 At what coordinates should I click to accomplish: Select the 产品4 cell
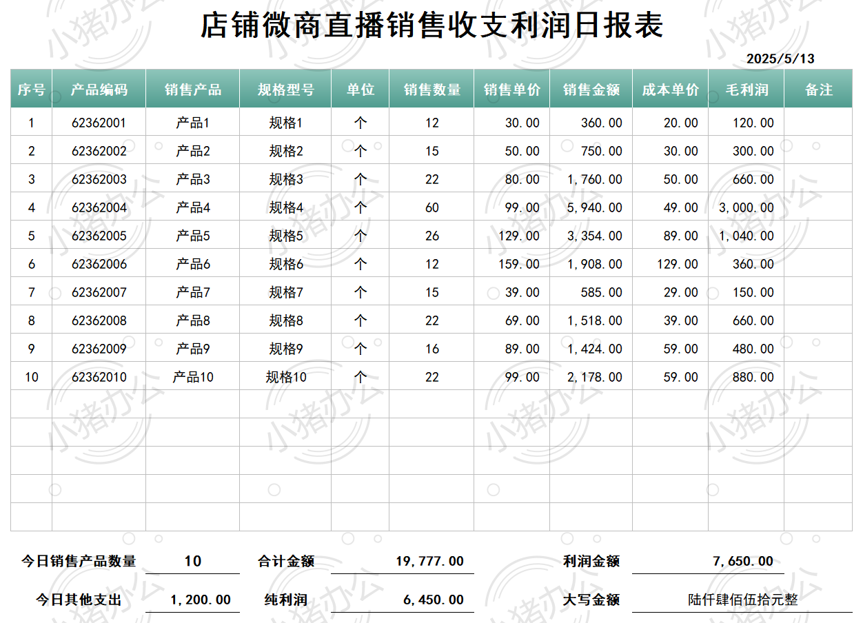coord(193,207)
